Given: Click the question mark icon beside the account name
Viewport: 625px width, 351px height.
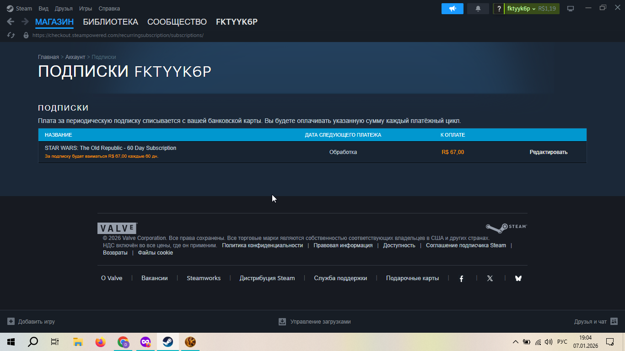Looking at the screenshot, I should [499, 9].
